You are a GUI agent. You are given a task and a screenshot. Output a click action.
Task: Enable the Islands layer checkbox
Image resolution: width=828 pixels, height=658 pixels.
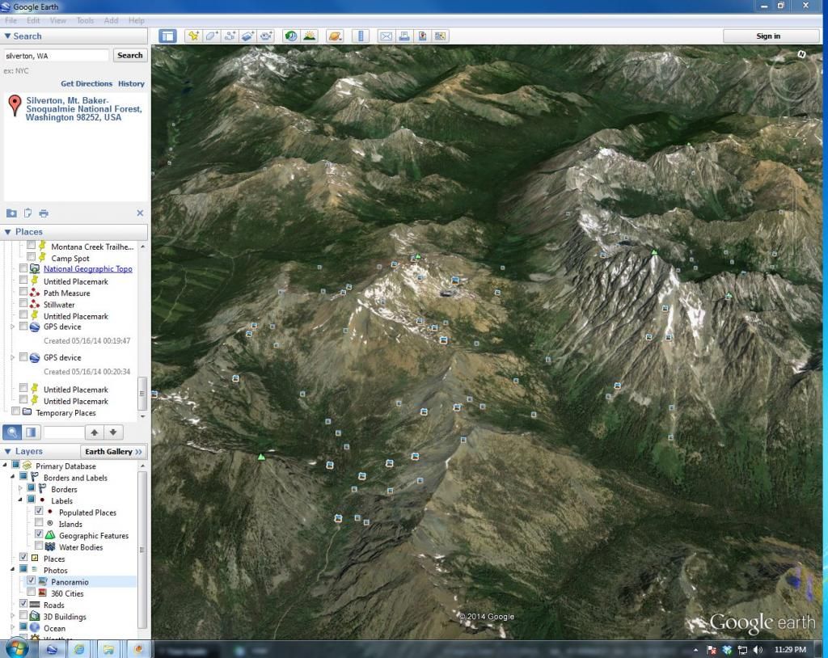click(x=39, y=523)
